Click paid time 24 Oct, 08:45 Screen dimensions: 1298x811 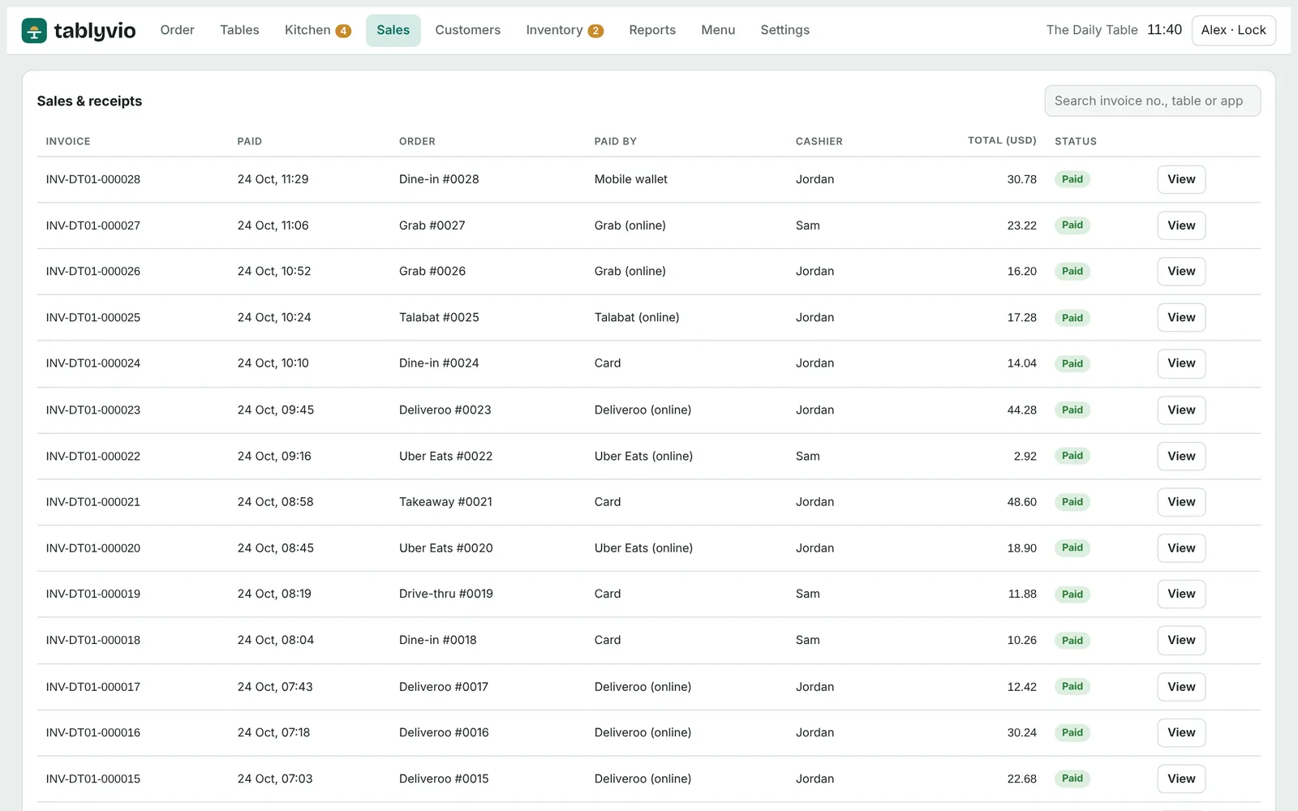[x=276, y=548]
